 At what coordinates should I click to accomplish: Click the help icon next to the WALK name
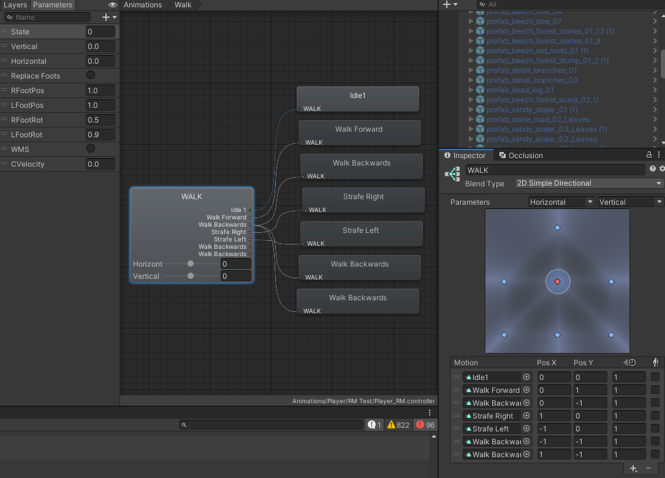pyautogui.click(x=652, y=170)
